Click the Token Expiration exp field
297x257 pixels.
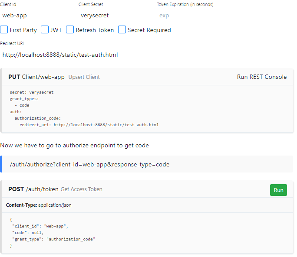tap(195, 16)
